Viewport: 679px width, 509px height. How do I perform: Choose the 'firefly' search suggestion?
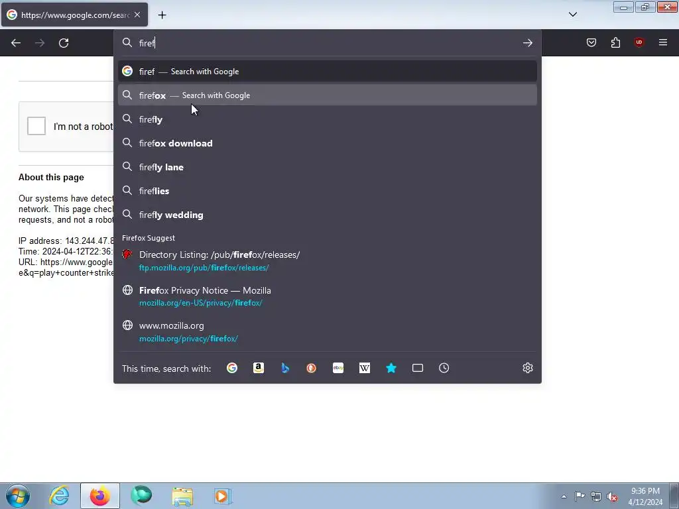tap(328, 119)
